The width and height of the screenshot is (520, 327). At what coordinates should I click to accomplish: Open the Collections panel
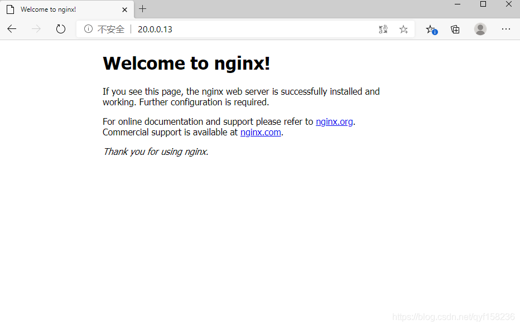[455, 30]
